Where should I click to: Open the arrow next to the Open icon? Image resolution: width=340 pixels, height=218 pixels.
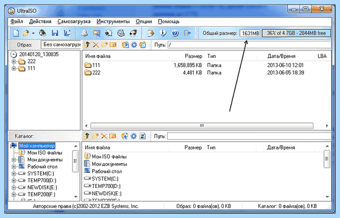point(33,33)
